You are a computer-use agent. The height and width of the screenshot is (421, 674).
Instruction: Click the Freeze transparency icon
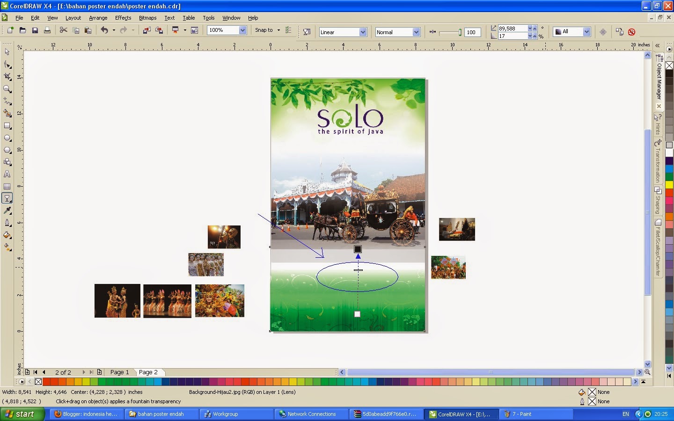603,32
